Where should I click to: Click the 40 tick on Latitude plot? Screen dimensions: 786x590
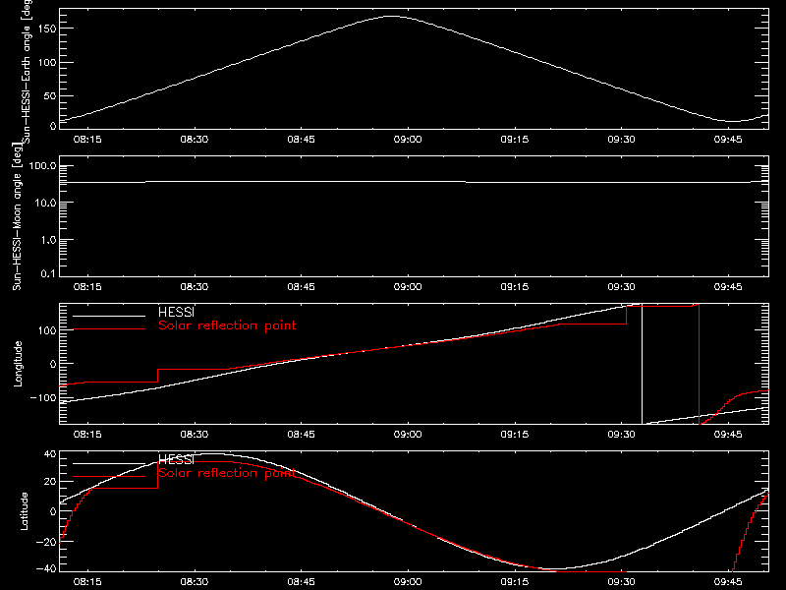pos(50,454)
